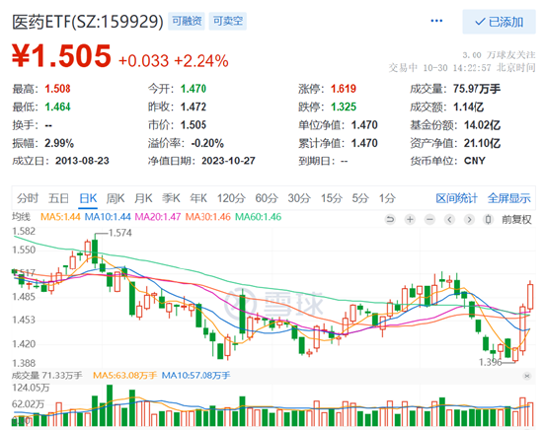Click the 溢价率 value -0.20%
Viewport: 543px width, 430px height.
pos(207,143)
